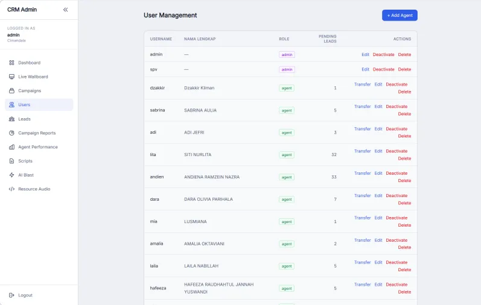This screenshot has height=305, width=481.
Task: Click the Agent Performance bar chart icon
Action: (11, 147)
